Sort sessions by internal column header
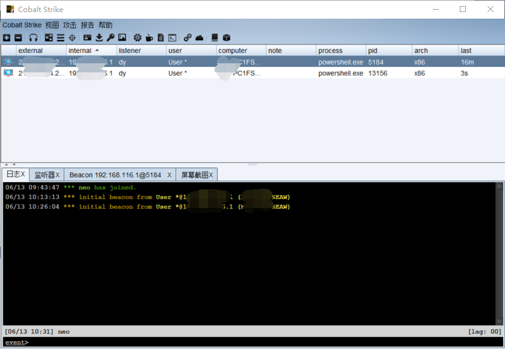Image resolution: width=505 pixels, height=349 pixels. [x=92, y=51]
